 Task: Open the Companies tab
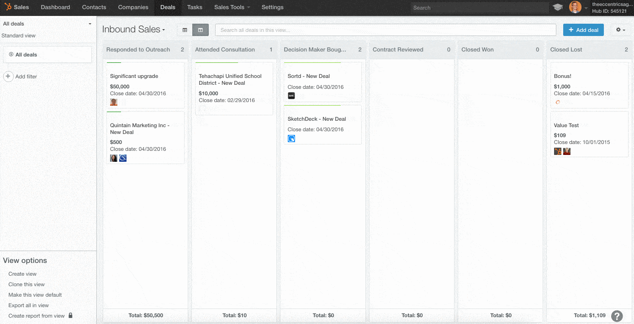pyautogui.click(x=133, y=7)
